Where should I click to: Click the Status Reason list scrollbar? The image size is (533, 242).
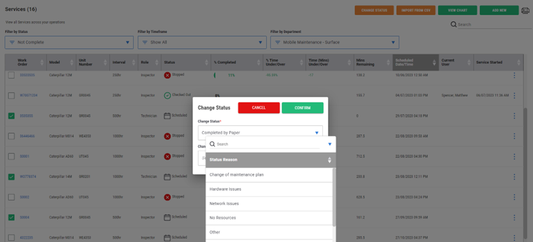[x=334, y=197]
